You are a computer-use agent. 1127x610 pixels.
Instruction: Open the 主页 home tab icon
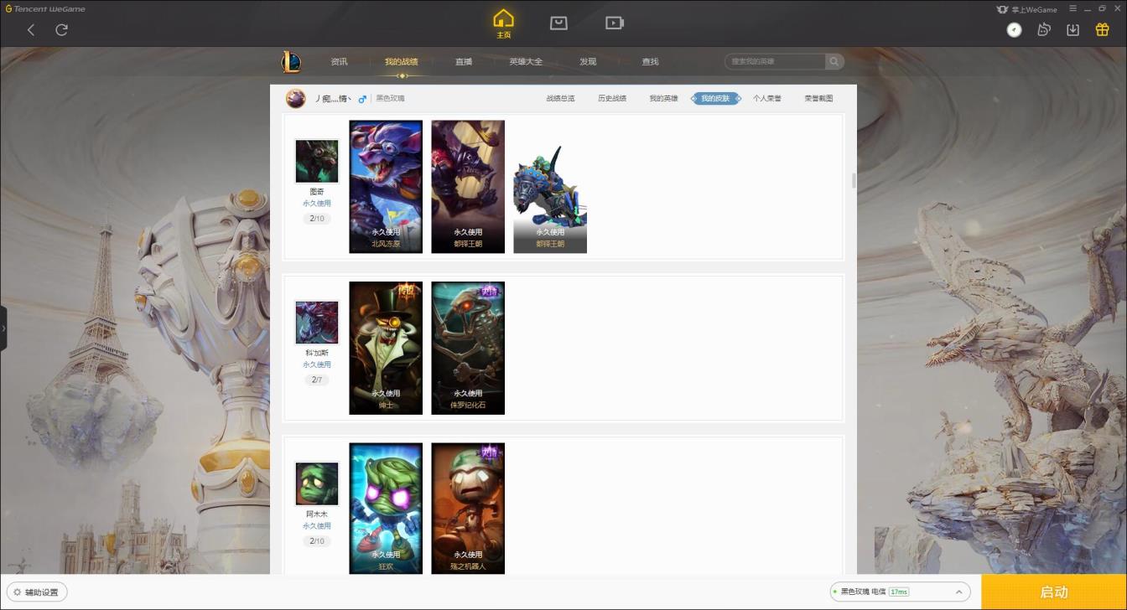coord(503,23)
